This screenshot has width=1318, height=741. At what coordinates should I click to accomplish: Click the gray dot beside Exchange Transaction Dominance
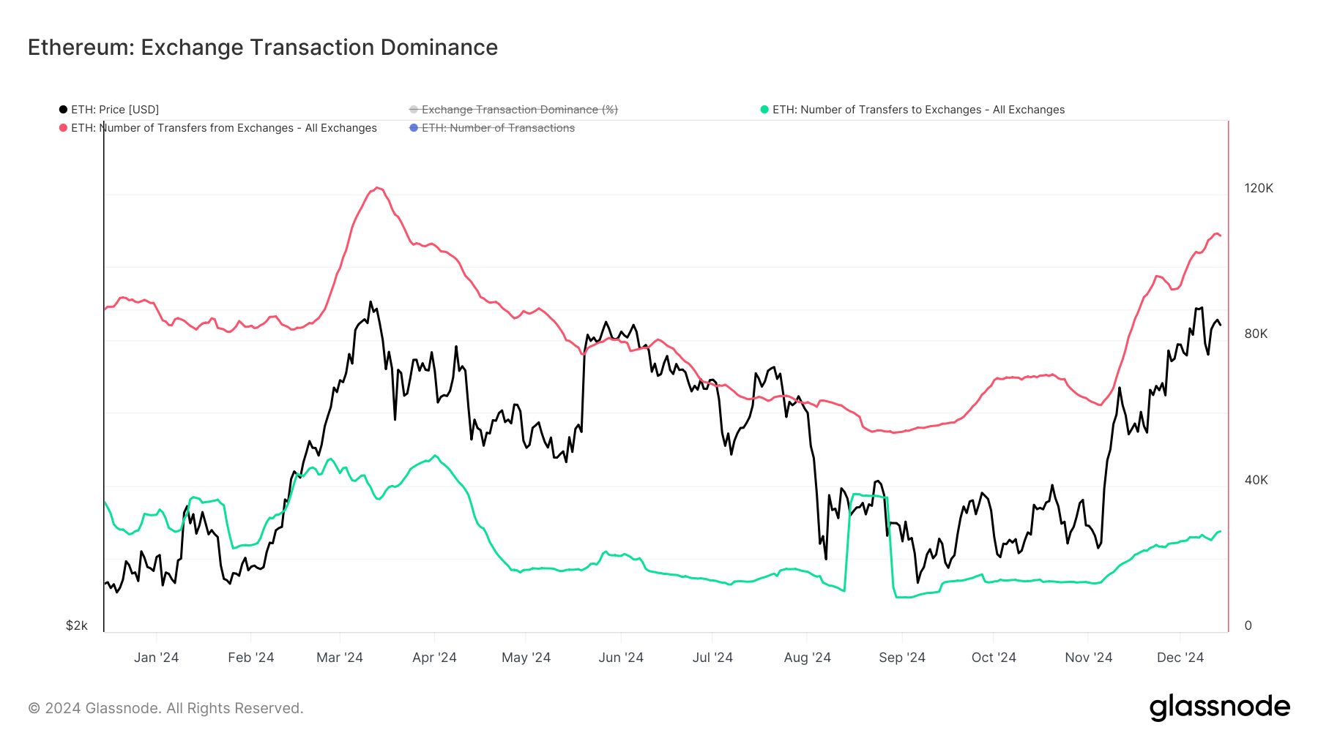click(414, 109)
